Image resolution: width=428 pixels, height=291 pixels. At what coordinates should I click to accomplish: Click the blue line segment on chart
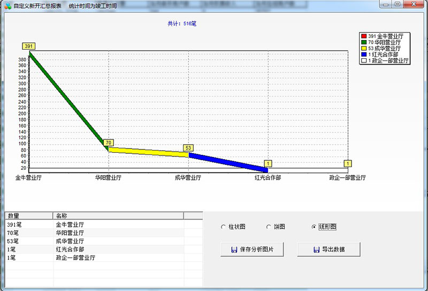pos(228,162)
